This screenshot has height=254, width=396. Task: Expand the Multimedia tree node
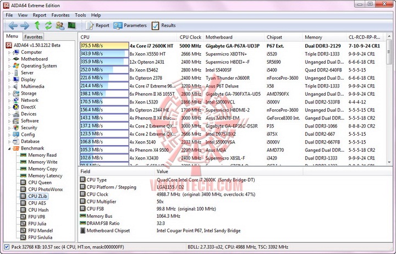point(9,87)
